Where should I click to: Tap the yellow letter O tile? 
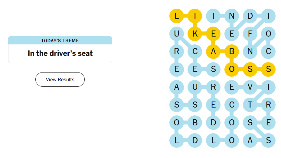click(232, 69)
